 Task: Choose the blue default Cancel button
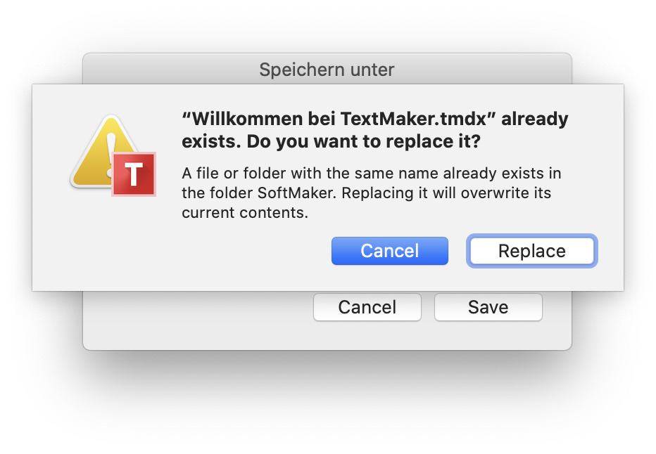389,251
